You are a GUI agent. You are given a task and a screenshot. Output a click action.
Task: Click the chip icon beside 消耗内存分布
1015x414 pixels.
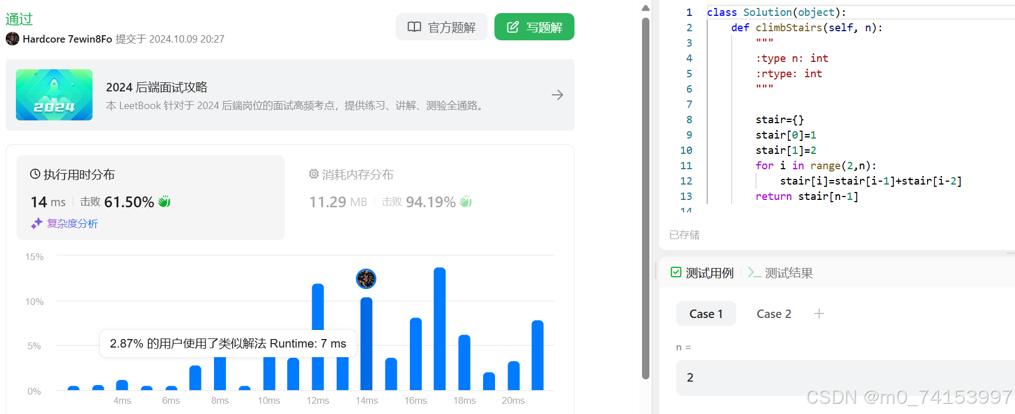(x=313, y=174)
